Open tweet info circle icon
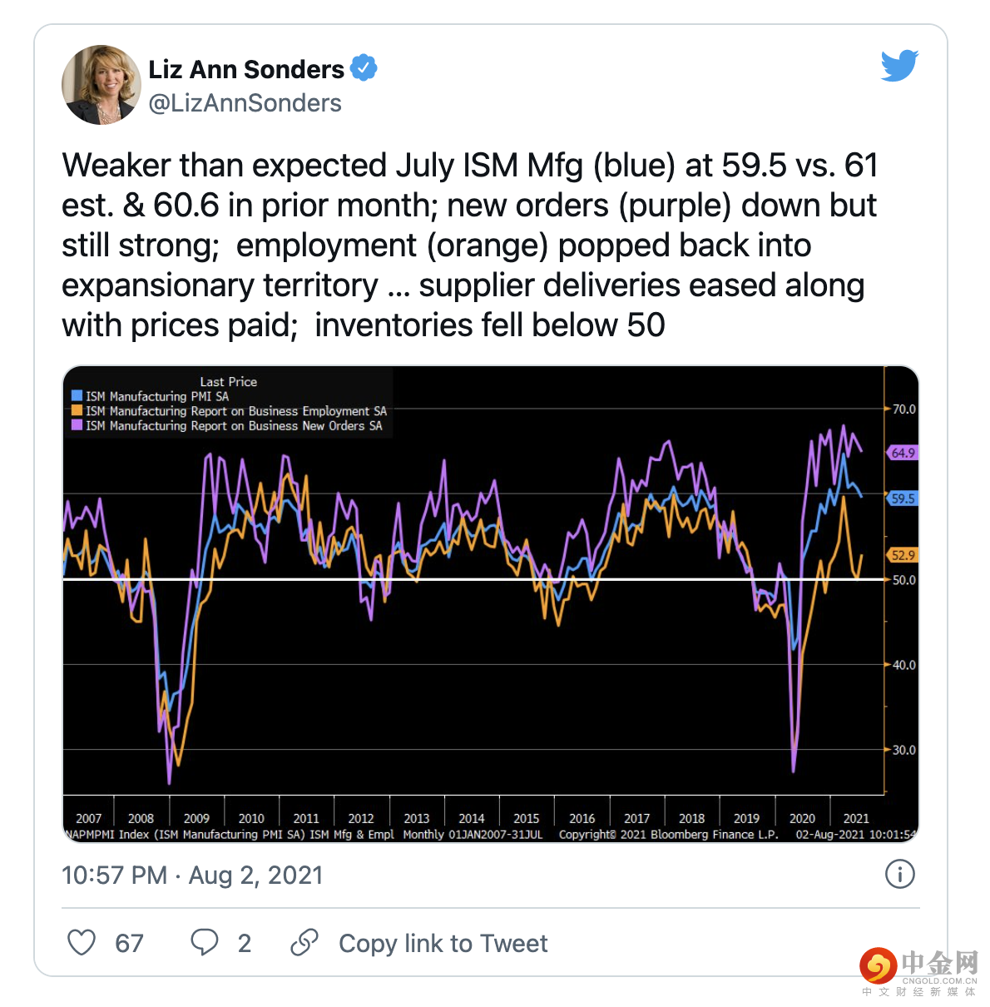Image resolution: width=990 pixels, height=1007 pixels. [899, 874]
